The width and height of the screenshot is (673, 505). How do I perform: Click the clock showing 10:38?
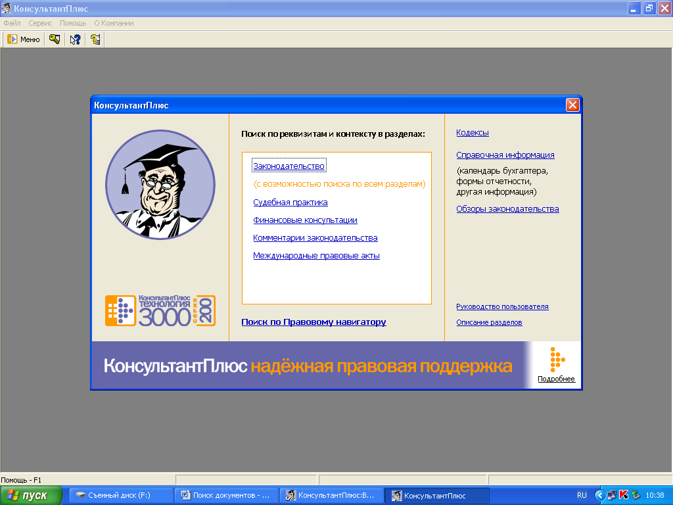tap(655, 496)
